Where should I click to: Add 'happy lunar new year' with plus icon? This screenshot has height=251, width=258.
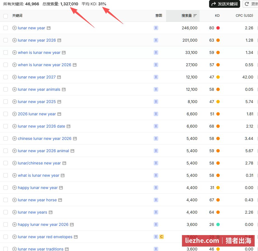click(x=15, y=188)
